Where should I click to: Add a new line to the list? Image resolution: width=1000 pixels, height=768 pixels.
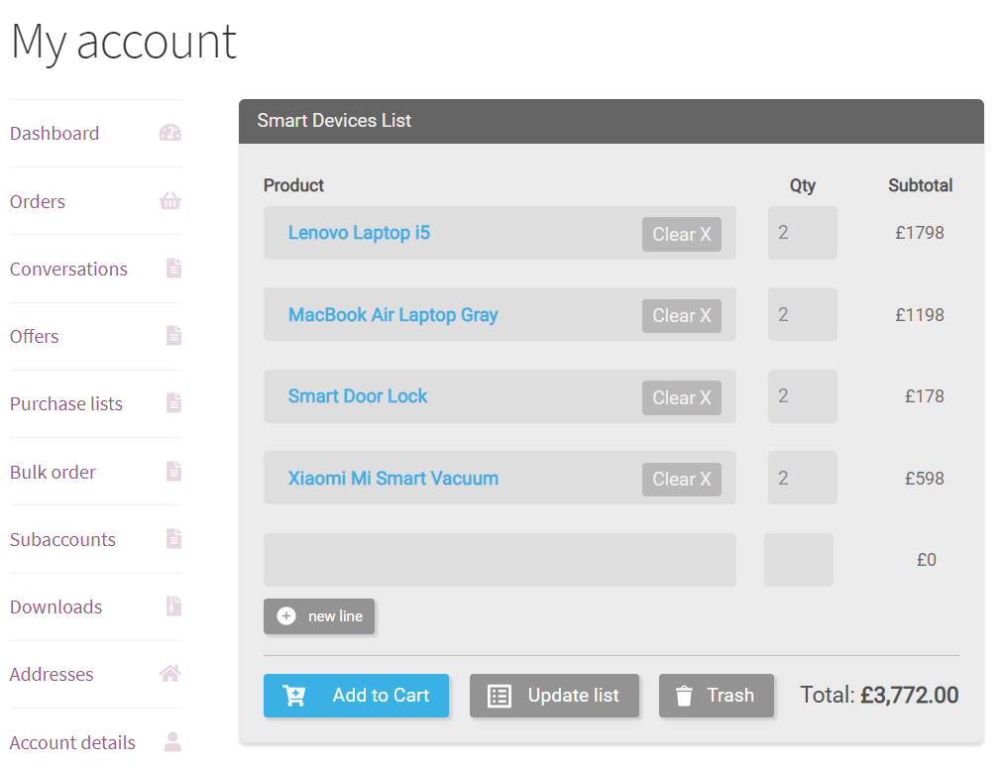[x=319, y=616]
